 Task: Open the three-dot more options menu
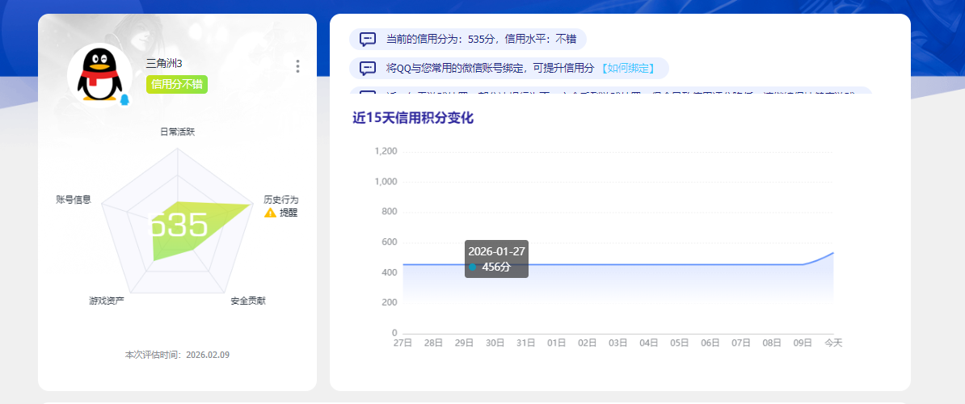click(298, 66)
